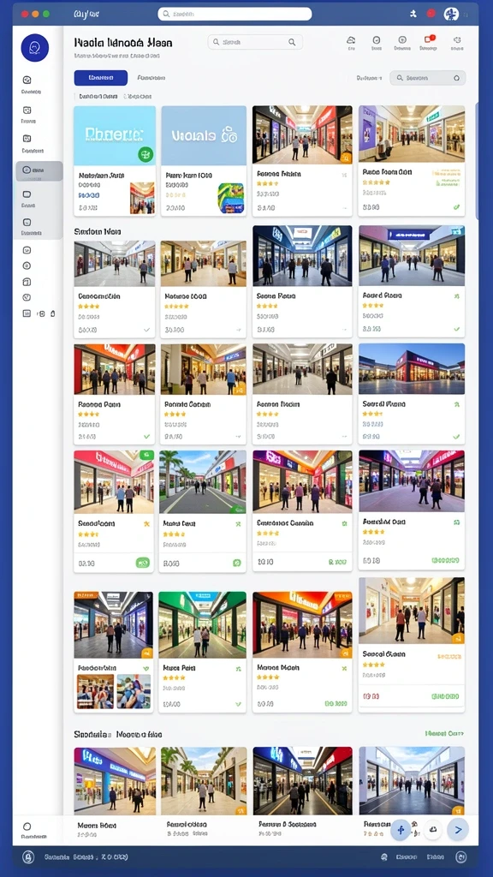Expand the arrow on second second-row card
The height and width of the screenshot is (877, 493).
tap(238, 330)
